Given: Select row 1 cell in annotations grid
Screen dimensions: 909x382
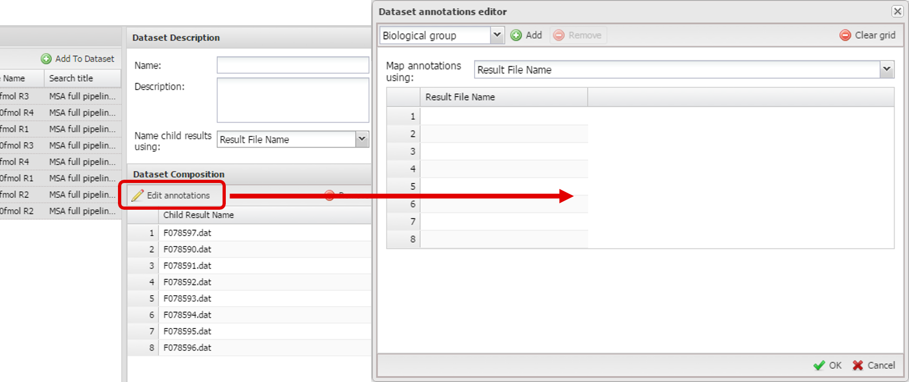Looking at the screenshot, I should pos(504,116).
